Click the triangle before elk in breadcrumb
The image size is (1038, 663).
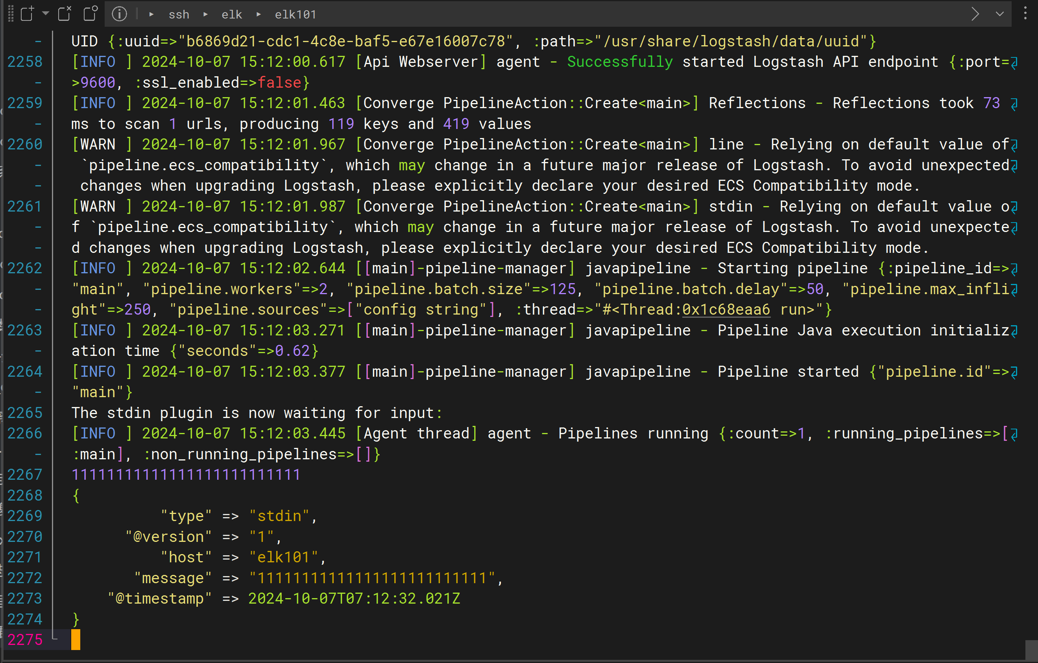click(206, 14)
